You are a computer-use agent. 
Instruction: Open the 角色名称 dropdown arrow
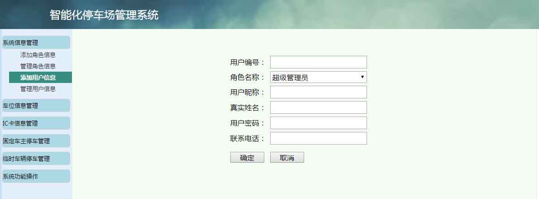[363, 77]
